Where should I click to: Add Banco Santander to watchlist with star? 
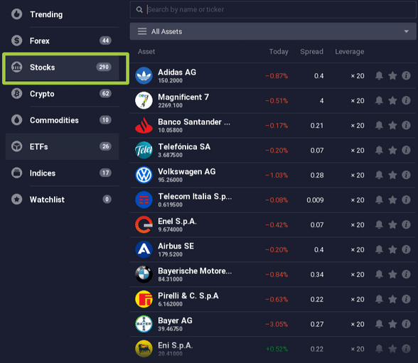[x=392, y=126]
